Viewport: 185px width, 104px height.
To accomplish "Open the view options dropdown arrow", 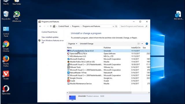I will click(142, 44).
